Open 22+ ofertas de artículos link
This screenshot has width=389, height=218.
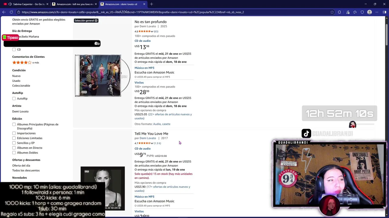click(163, 116)
